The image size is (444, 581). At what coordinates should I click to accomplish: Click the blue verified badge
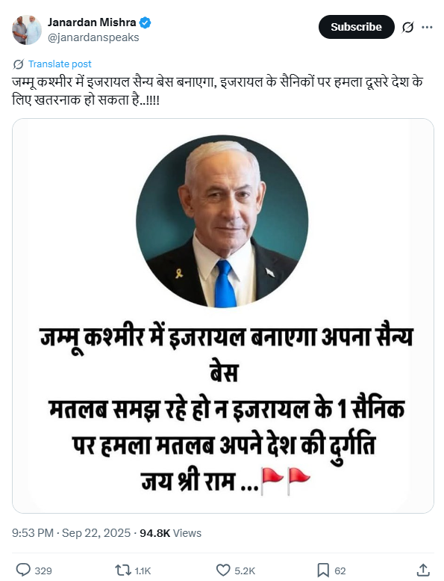(x=145, y=22)
